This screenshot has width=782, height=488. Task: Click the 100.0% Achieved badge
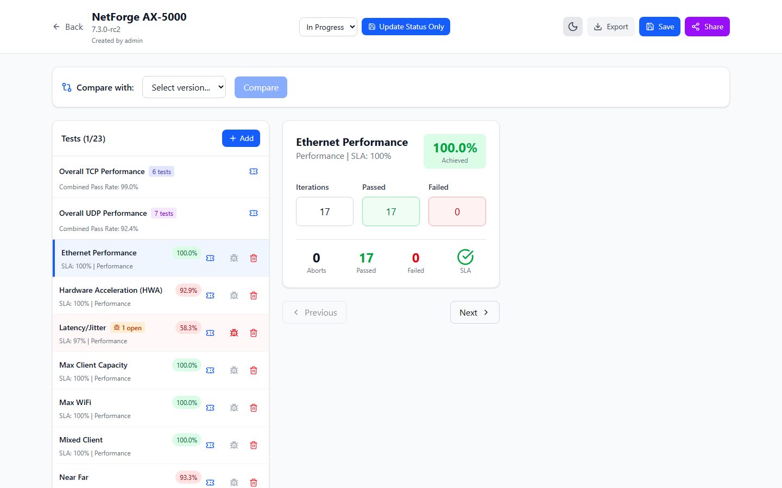tap(455, 151)
